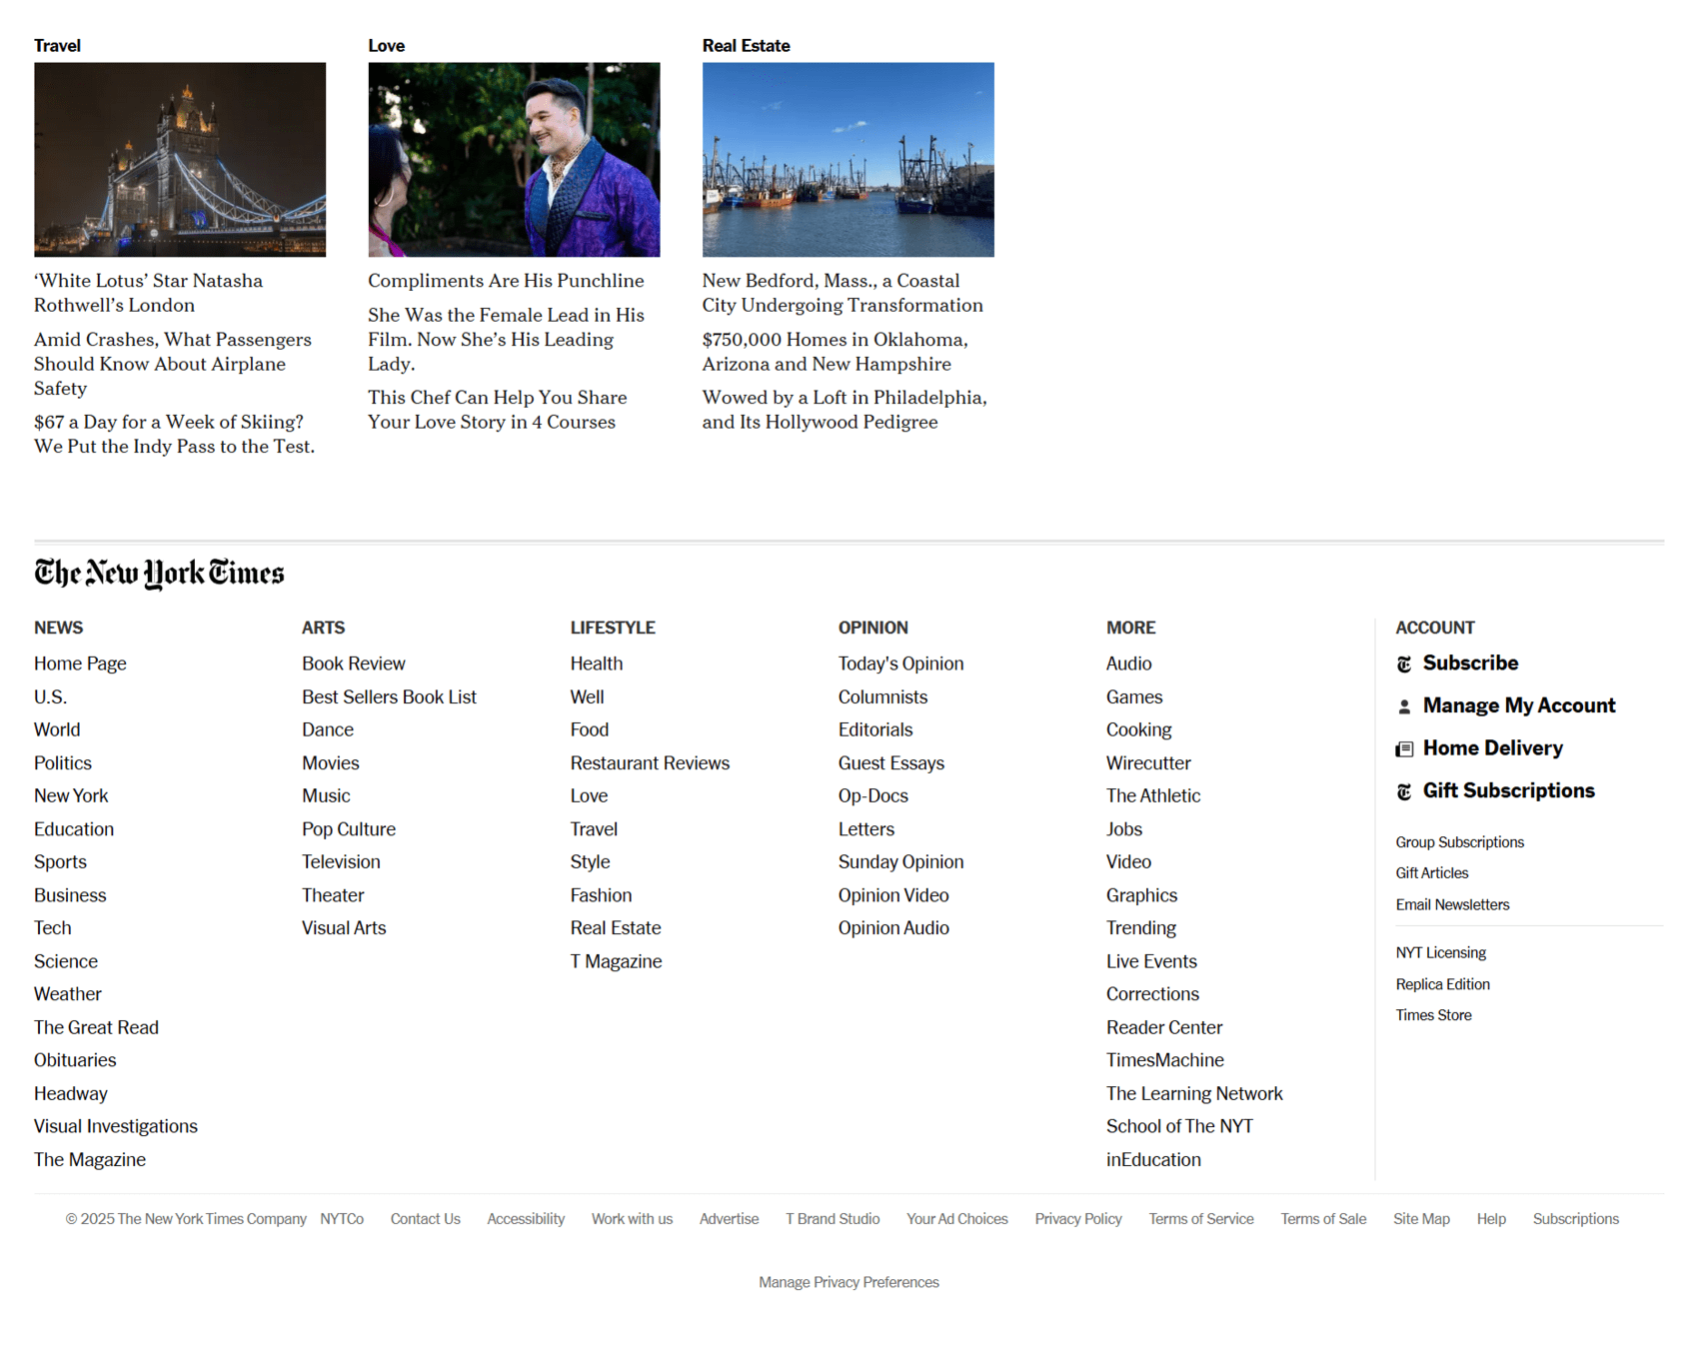Open New Bedford, Mass. coastal city article
The image size is (1689, 1349).
843,293
